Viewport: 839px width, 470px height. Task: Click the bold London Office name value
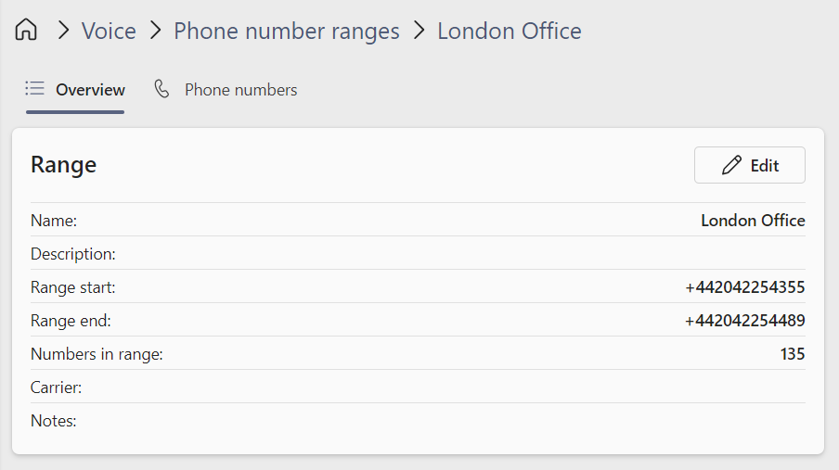coord(753,221)
